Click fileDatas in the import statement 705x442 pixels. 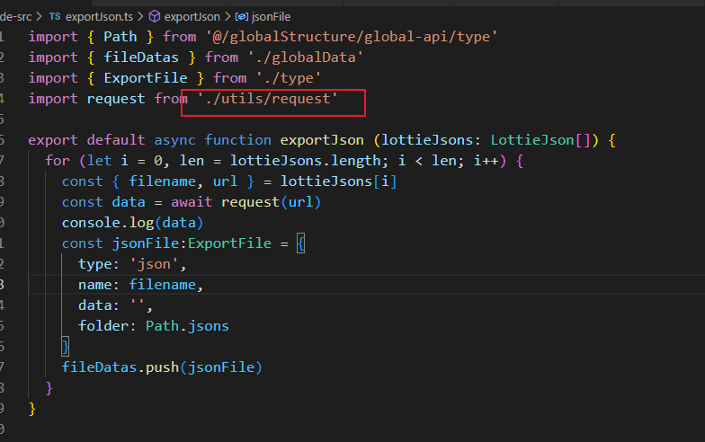[141, 57]
